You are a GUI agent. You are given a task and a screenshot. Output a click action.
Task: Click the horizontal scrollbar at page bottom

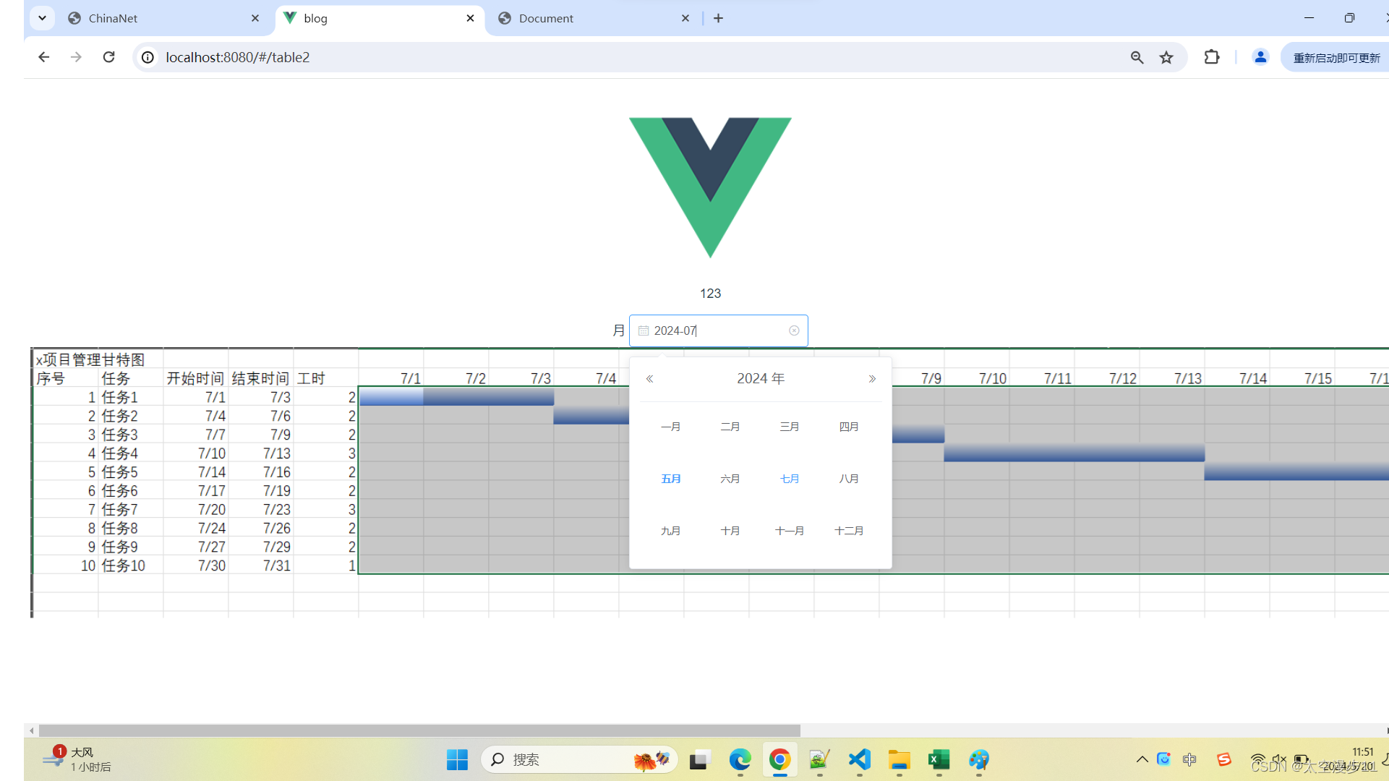click(419, 730)
